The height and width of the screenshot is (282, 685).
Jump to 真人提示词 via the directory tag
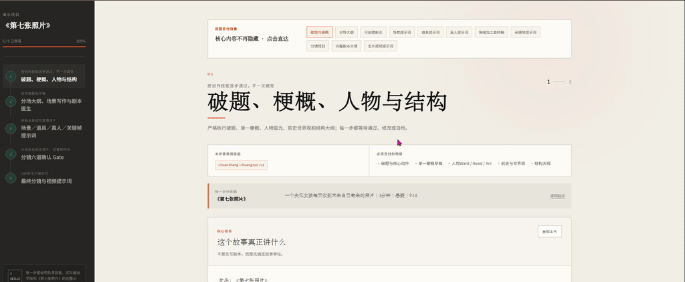[459, 32]
